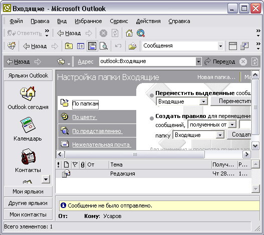Screen dimensions: 264x235
Task: Click the disabled stop icon in address bar
Action: pyautogui.click(x=243, y=61)
